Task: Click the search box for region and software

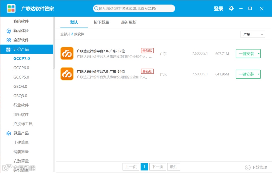Action: point(134,8)
